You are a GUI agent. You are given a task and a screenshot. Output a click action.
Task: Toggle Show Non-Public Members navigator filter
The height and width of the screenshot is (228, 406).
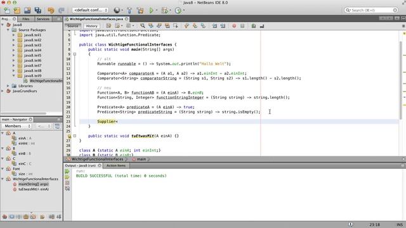25,217
